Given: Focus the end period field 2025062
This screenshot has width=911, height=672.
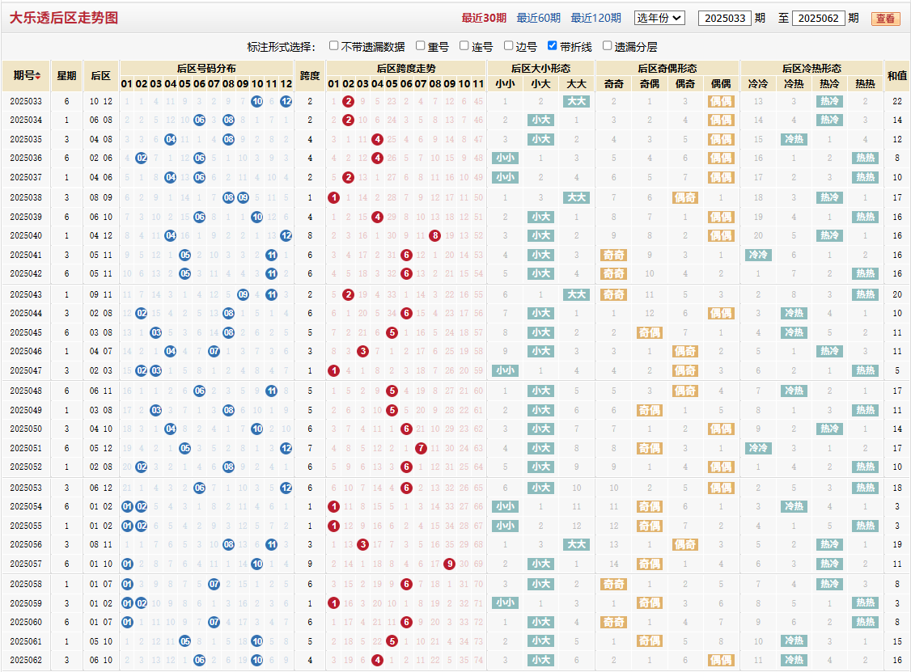Looking at the screenshot, I should pos(818,18).
